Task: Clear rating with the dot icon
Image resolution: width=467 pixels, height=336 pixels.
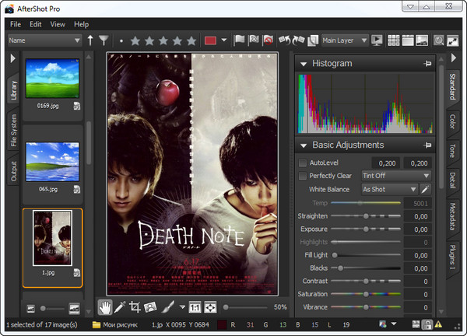Action: 121,41
